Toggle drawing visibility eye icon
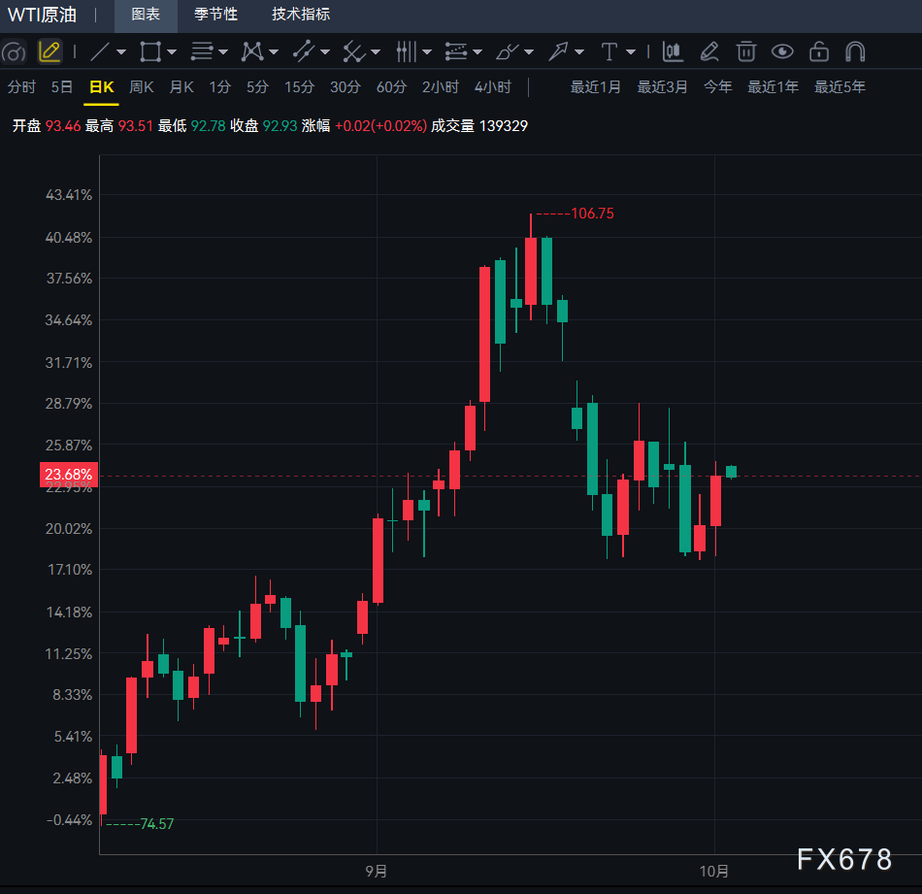The width and height of the screenshot is (922, 894). click(782, 51)
